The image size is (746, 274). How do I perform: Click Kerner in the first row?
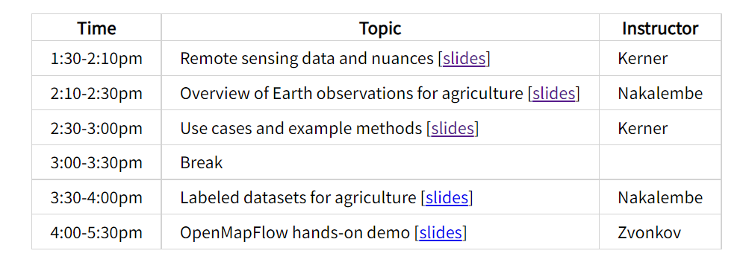coord(643,58)
